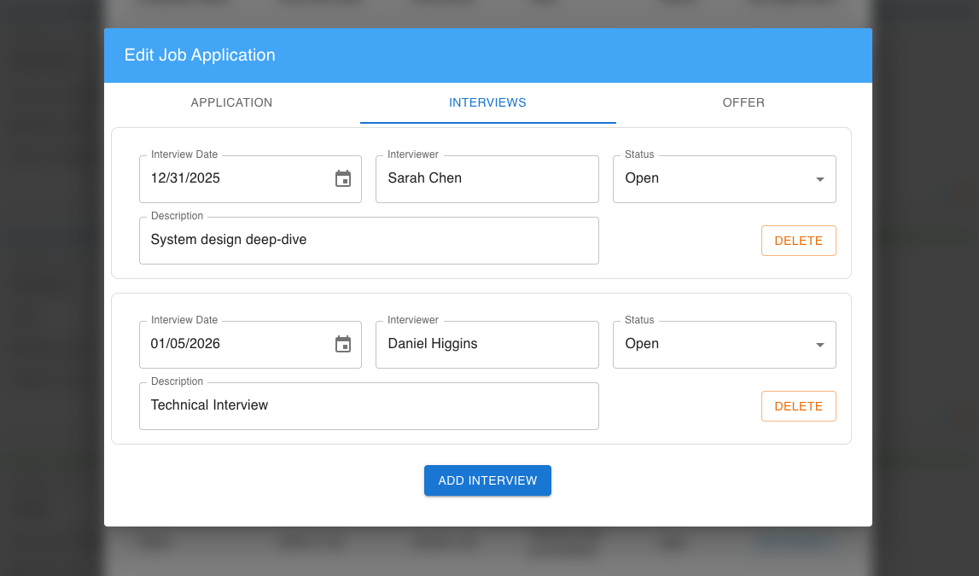Screen dimensions: 979x576
Task: Expand Status dropdown for Technical Interview
Action: point(723,345)
